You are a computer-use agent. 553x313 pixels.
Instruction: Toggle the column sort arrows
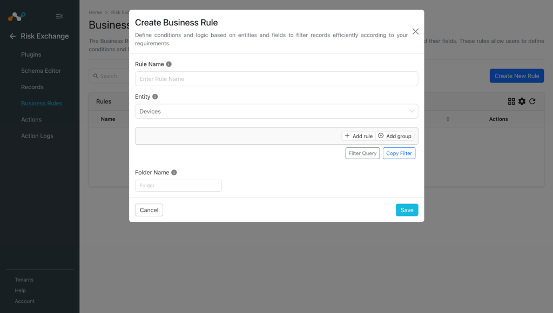(448, 119)
